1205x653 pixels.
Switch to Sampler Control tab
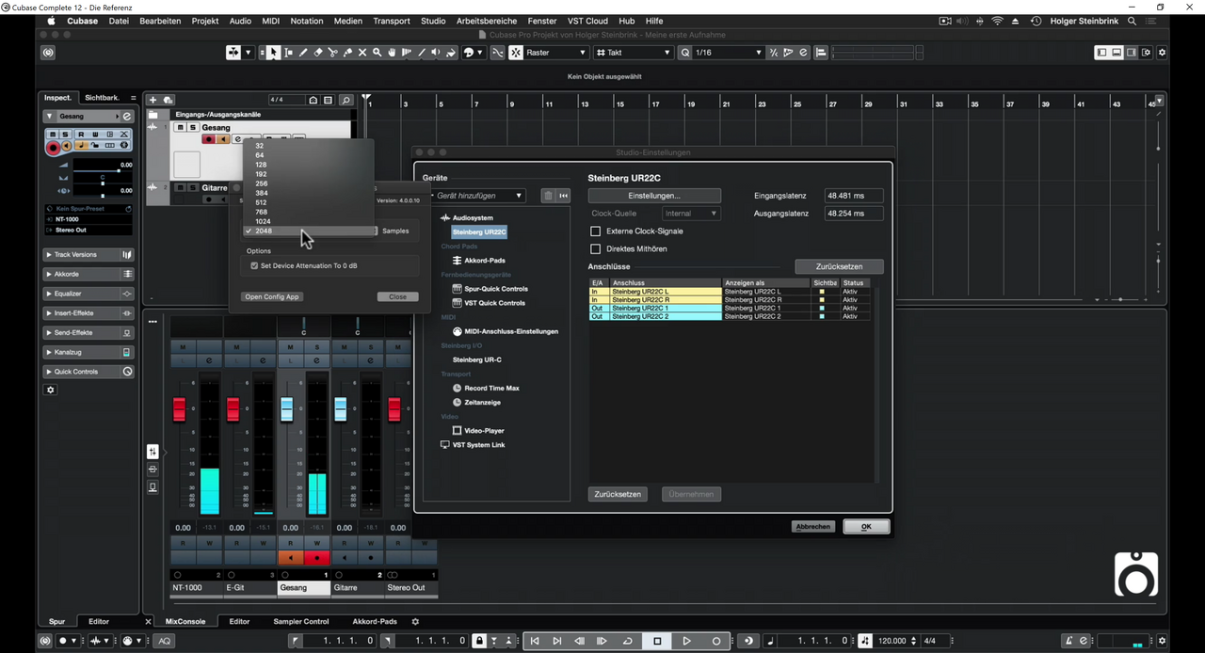(x=301, y=621)
